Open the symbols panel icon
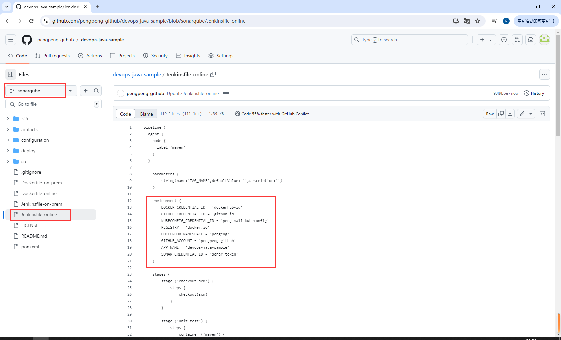 (542, 114)
